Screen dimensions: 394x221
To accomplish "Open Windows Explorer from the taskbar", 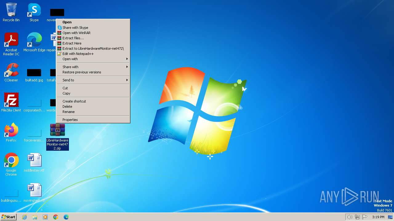I will tap(35, 217).
